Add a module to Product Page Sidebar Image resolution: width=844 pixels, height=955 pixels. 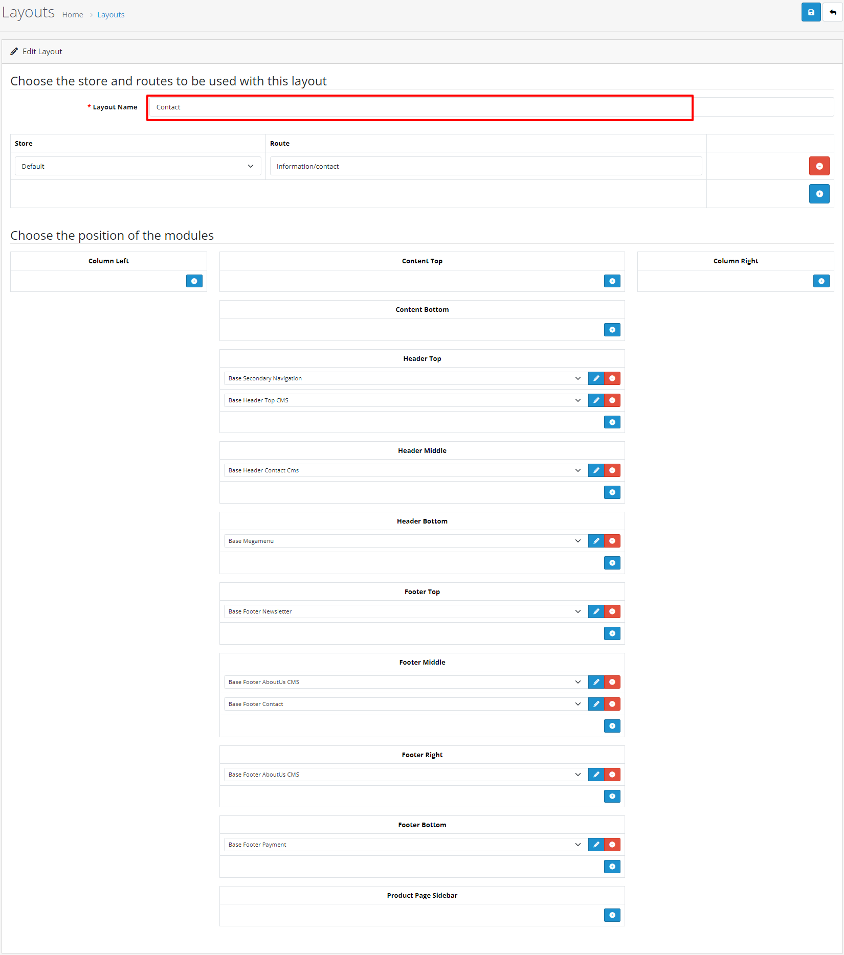(612, 915)
